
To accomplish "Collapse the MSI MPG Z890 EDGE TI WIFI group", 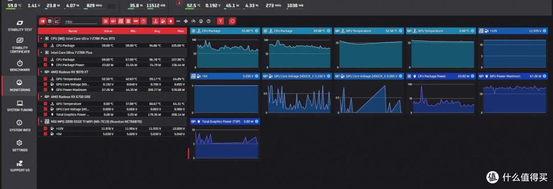I will point(41,122).
